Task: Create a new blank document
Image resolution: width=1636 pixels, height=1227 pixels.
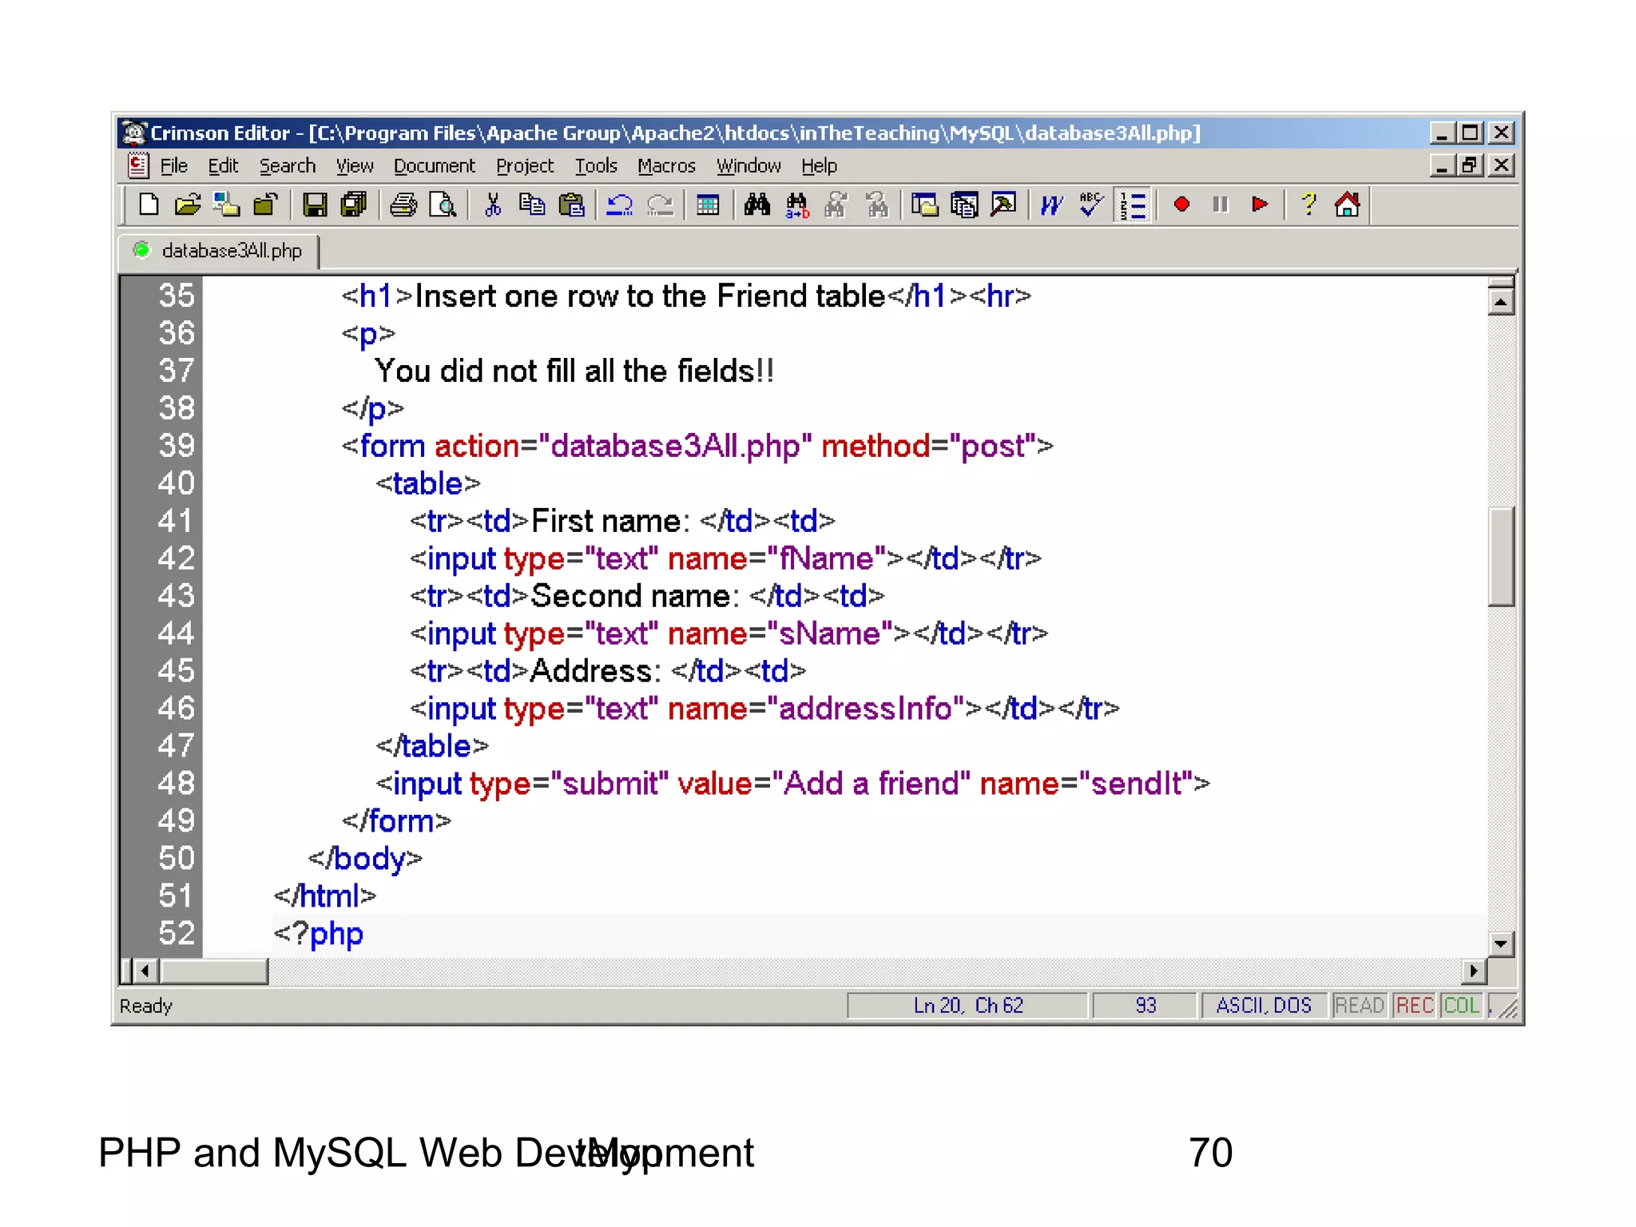Action: [x=149, y=205]
